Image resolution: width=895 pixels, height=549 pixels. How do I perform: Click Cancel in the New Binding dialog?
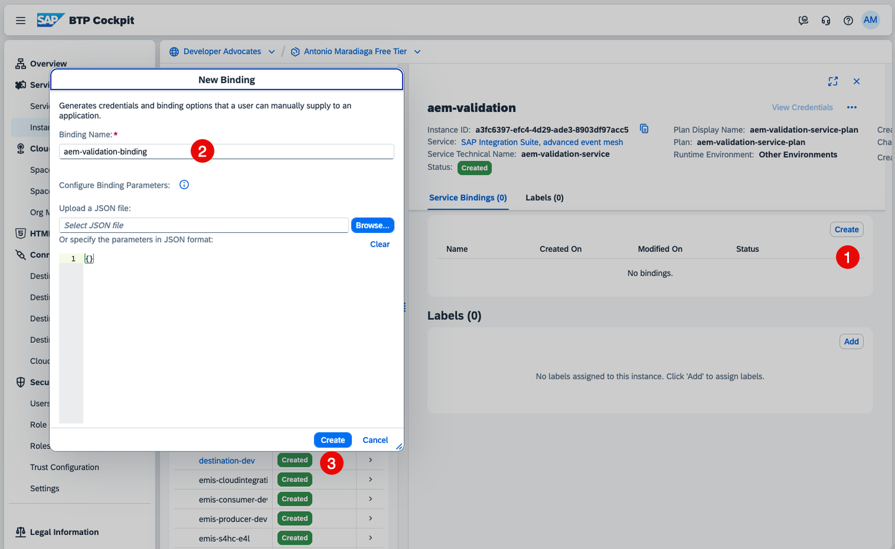point(375,440)
